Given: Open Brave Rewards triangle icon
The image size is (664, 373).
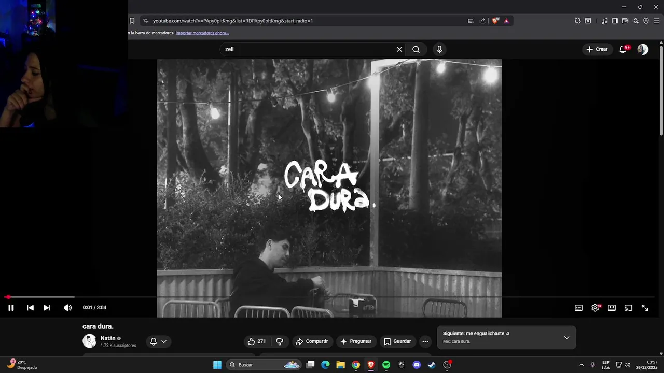Looking at the screenshot, I should (506, 21).
